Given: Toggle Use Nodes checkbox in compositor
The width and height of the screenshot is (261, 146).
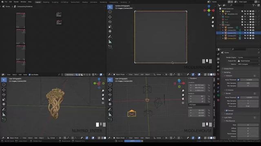Looking at the screenshot, I should (x=30, y=75).
